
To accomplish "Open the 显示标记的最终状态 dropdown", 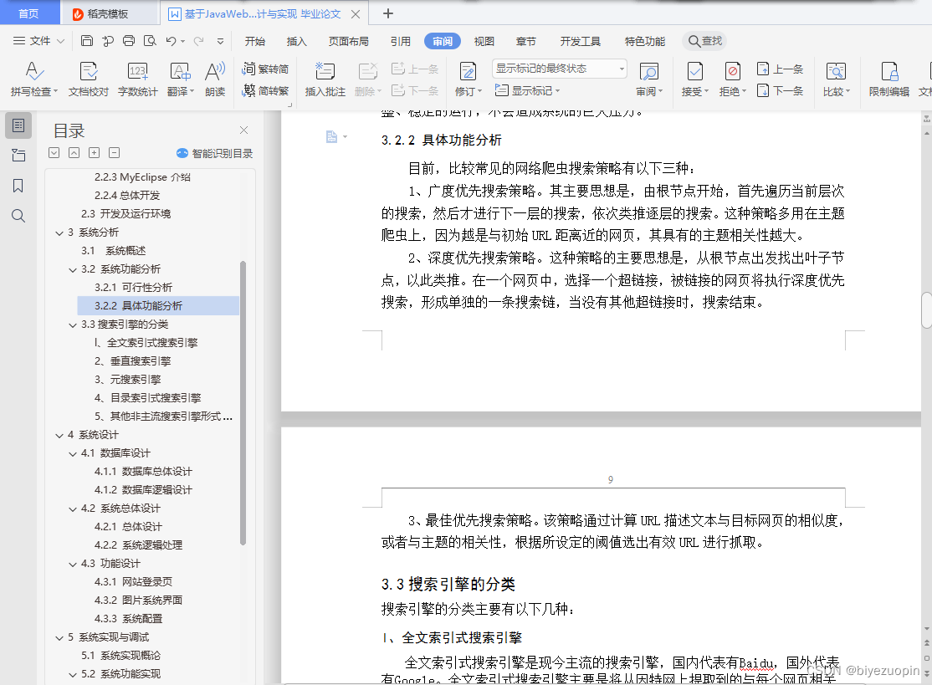I will click(x=621, y=68).
